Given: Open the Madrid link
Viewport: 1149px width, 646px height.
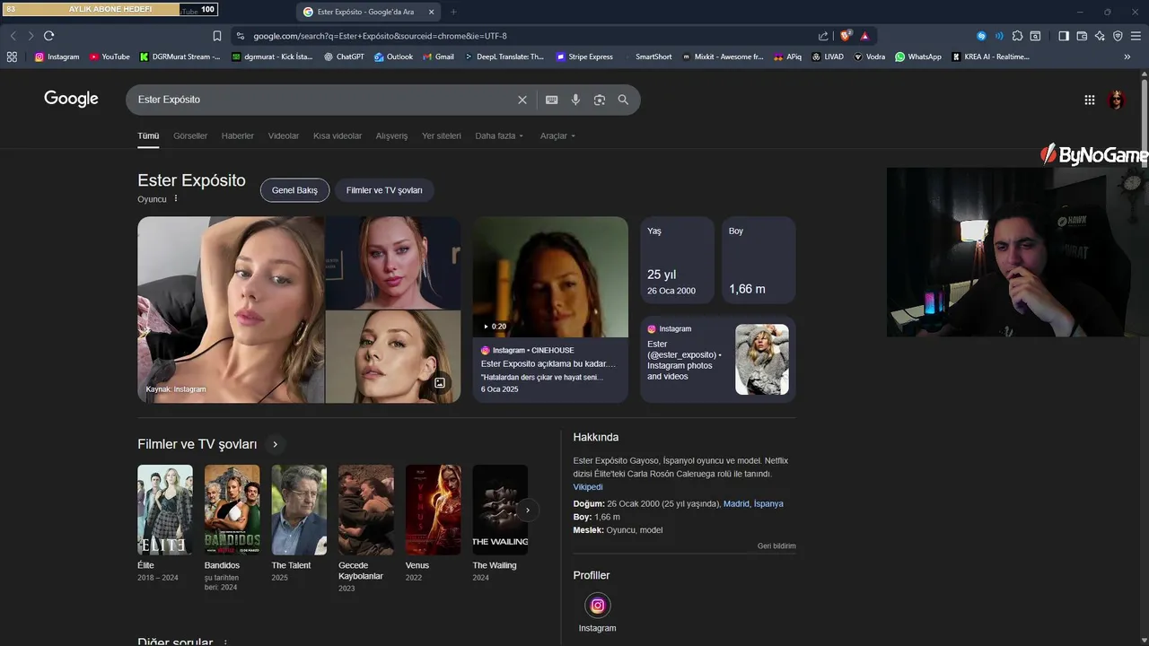Looking at the screenshot, I should click(736, 503).
